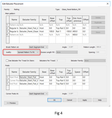112x118 pixels.
Task: Click Rail 1 top cell
Action: point(61,32)
